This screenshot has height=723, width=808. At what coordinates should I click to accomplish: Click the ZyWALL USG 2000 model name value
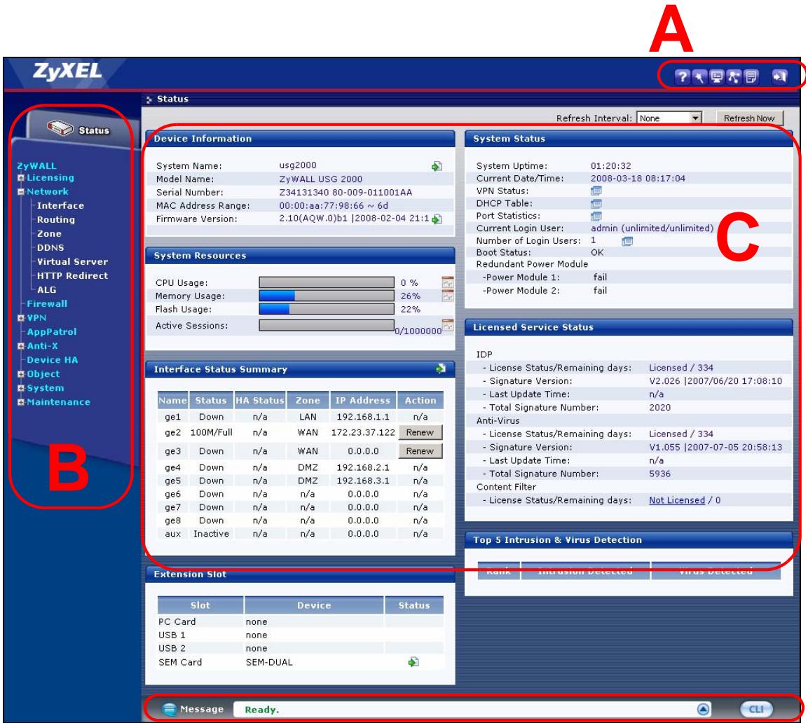(x=320, y=179)
